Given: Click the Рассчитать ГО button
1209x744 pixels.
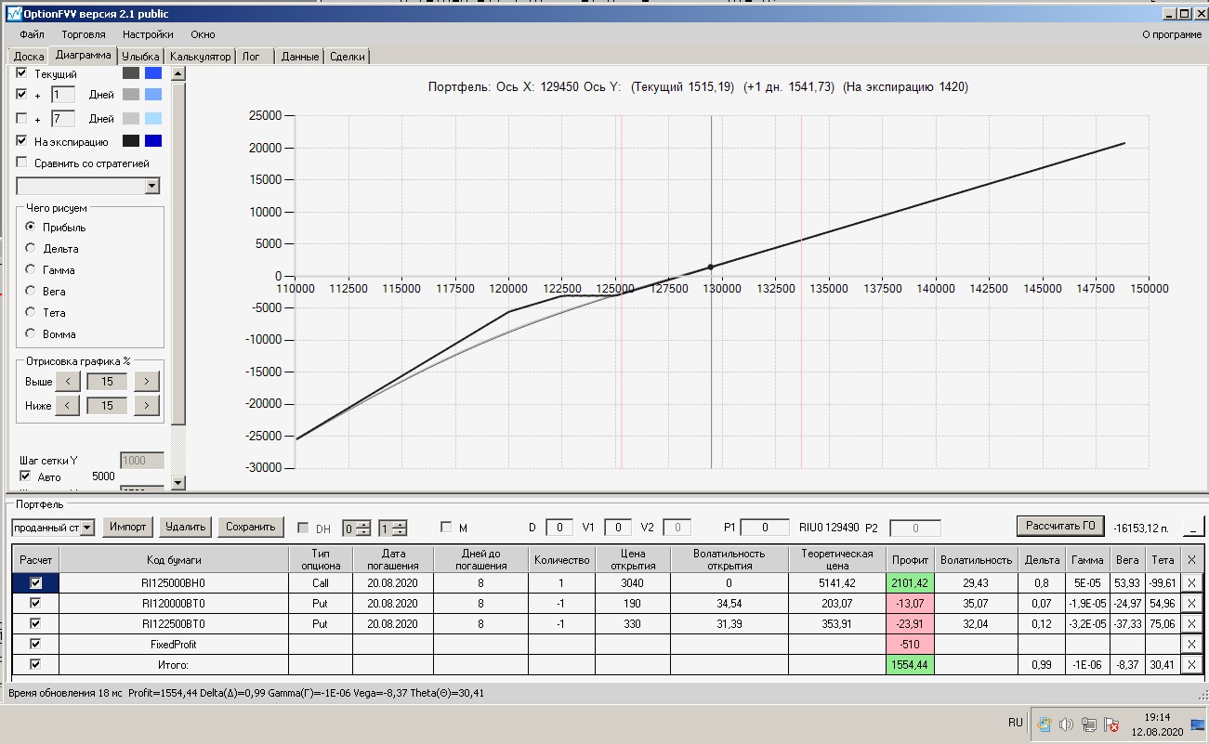Looking at the screenshot, I should (1060, 527).
